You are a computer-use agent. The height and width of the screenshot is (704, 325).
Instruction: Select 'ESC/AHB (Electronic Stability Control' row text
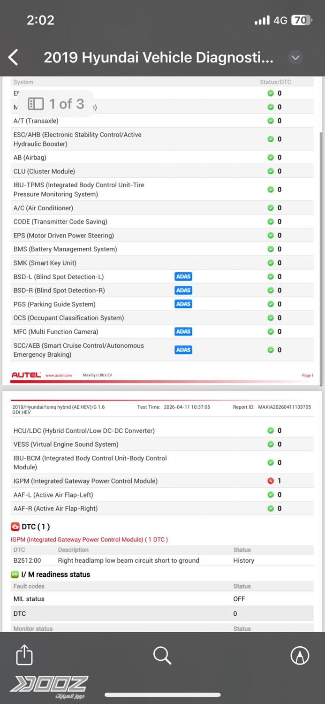tap(77, 139)
